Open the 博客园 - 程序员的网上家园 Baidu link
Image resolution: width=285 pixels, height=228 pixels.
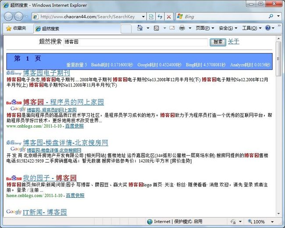64,102
